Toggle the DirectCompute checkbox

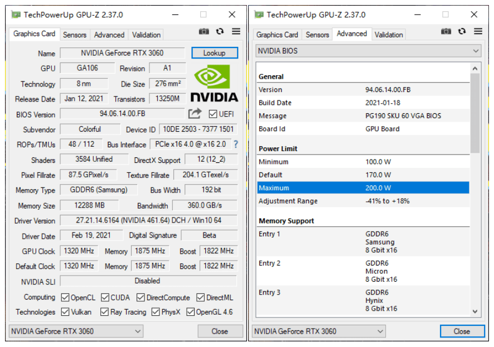pyautogui.click(x=141, y=297)
